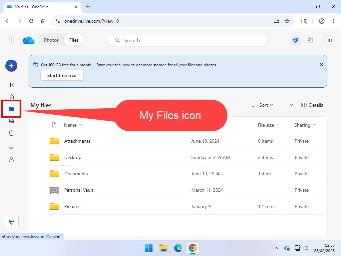This screenshot has width=341, height=256.
Task: Create new item with the plus button
Action: 11,66
